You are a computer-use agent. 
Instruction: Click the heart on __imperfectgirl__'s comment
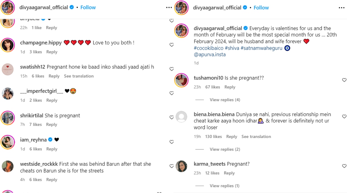pyautogui.click(x=171, y=93)
